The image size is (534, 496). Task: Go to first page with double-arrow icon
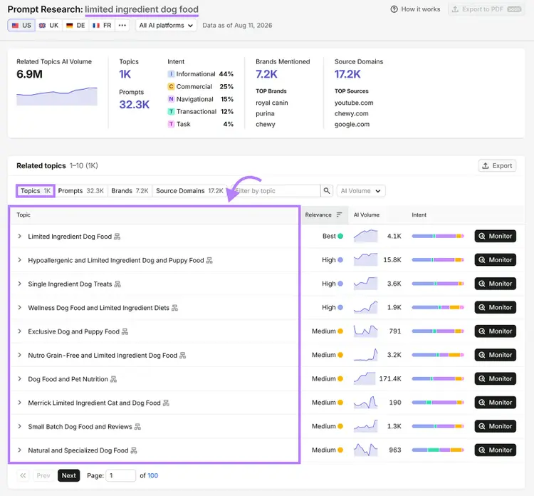[23, 475]
